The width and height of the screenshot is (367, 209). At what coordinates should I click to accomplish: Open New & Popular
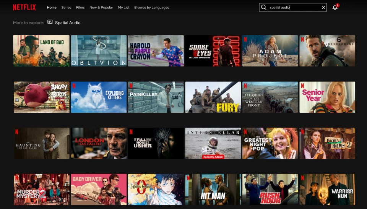[101, 8]
